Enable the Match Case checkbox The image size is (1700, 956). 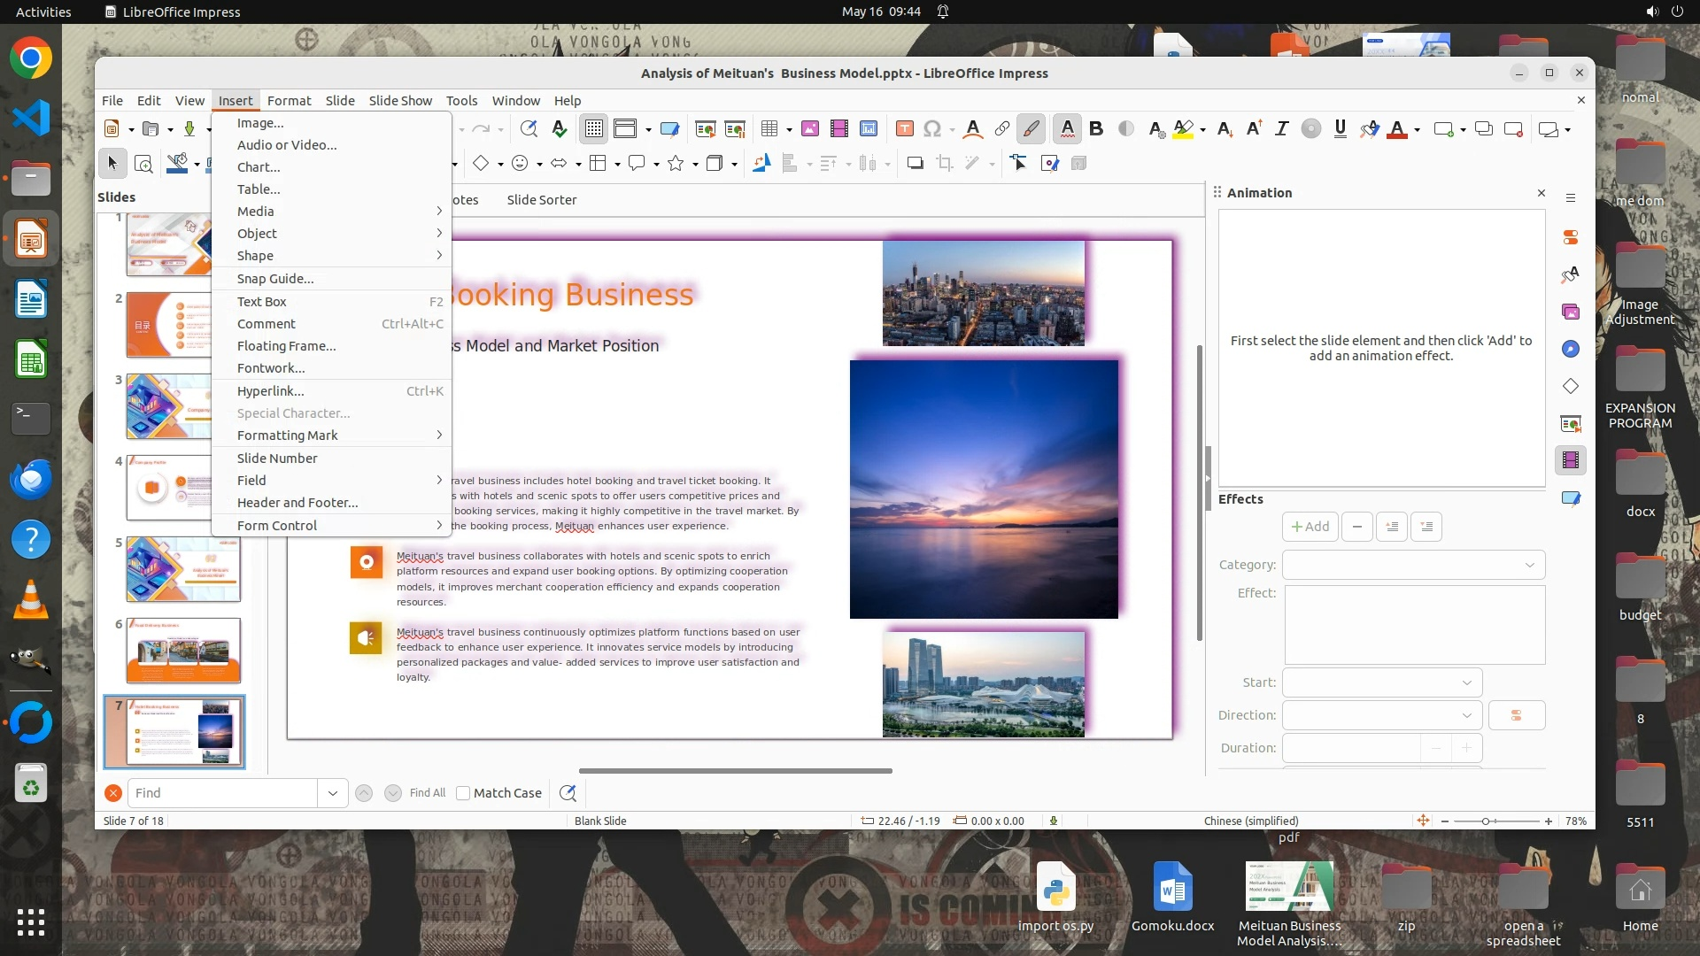pos(463,793)
